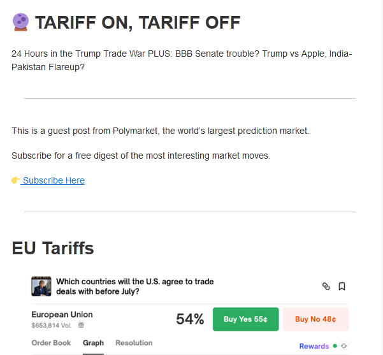The height and width of the screenshot is (355, 383).
Task: Click the copy link icon
Action: tap(326, 286)
